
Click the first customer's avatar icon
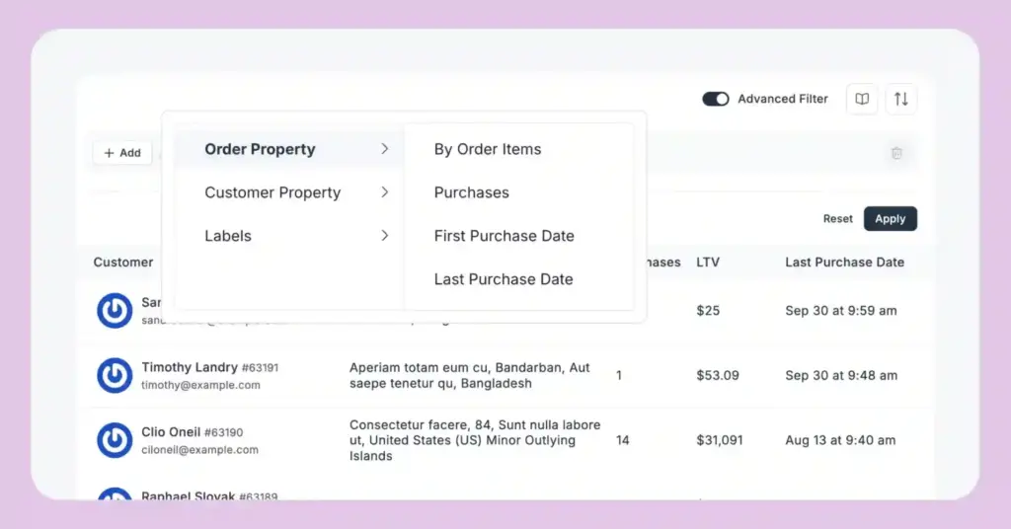click(115, 310)
